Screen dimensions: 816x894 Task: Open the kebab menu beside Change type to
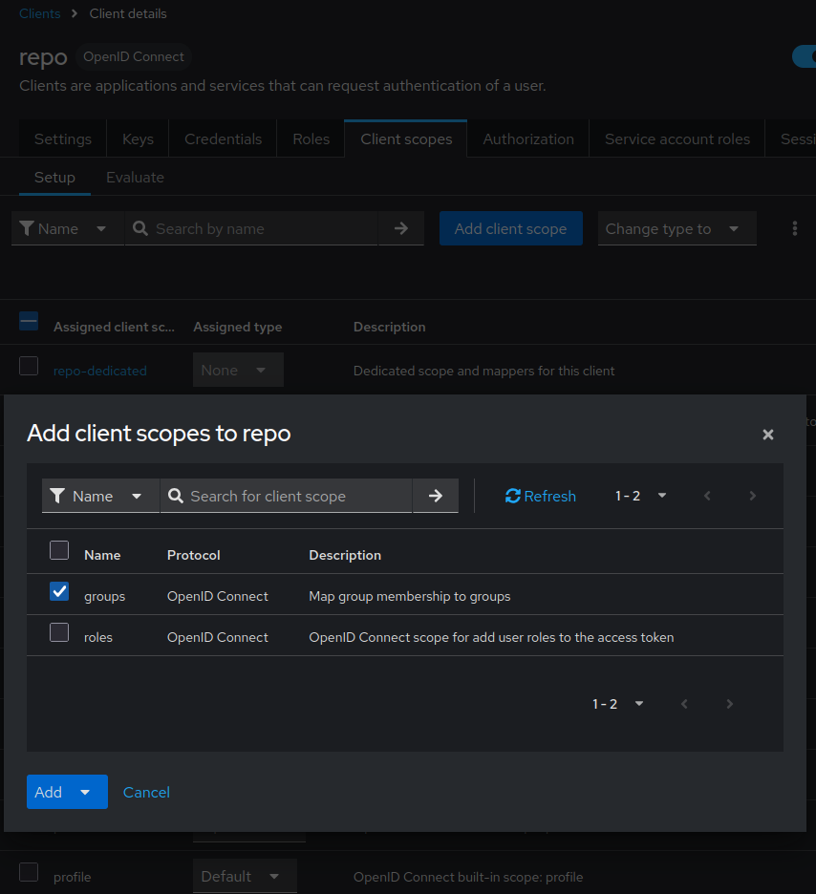pos(794,228)
